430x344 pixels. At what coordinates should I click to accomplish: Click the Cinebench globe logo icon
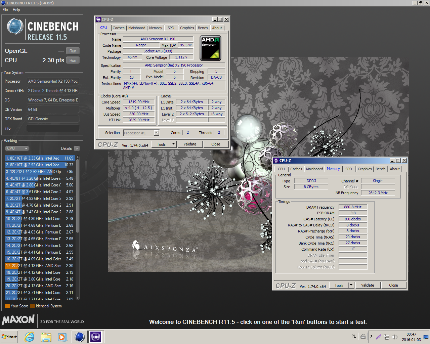(x=15, y=27)
